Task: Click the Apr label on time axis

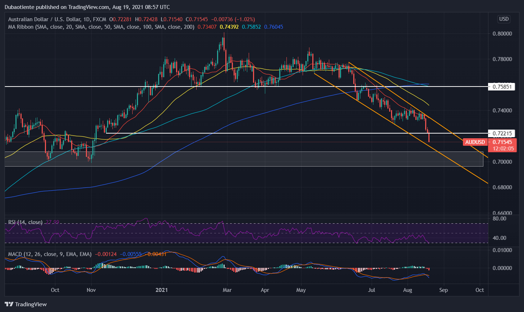Action: pyautogui.click(x=265, y=290)
